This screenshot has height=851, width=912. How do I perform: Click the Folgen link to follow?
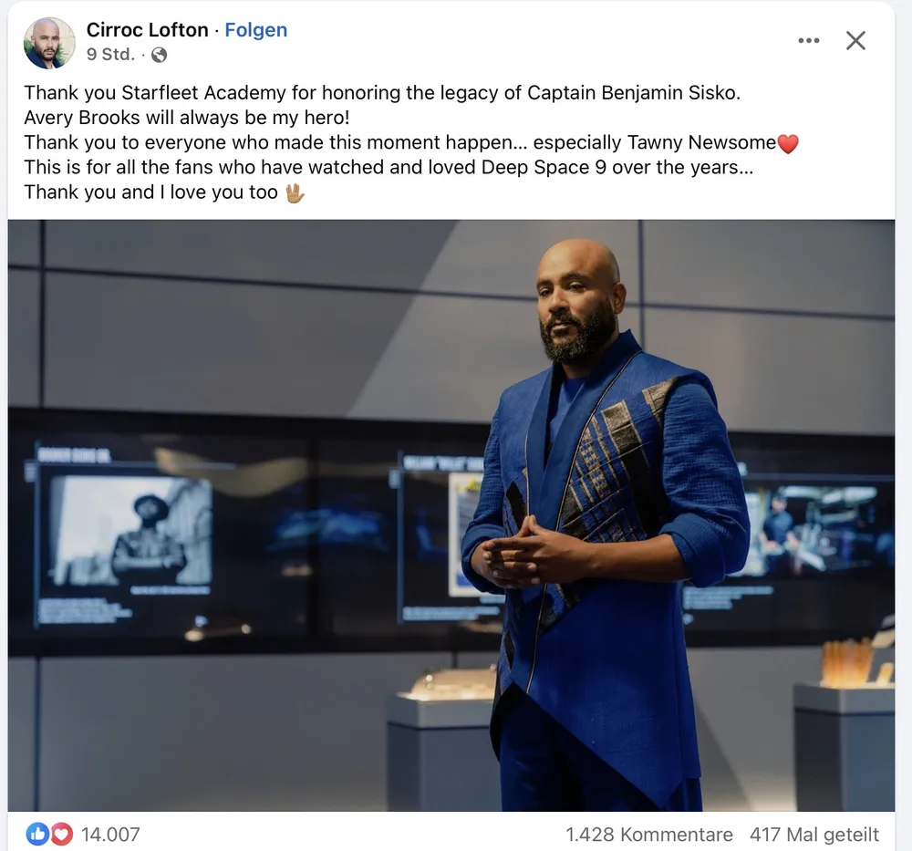tap(256, 30)
